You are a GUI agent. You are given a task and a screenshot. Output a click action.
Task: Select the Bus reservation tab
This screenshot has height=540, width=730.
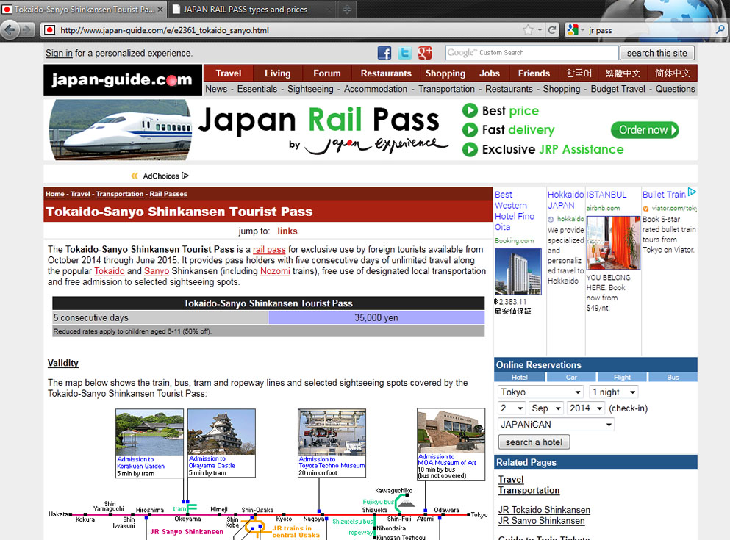(x=673, y=377)
